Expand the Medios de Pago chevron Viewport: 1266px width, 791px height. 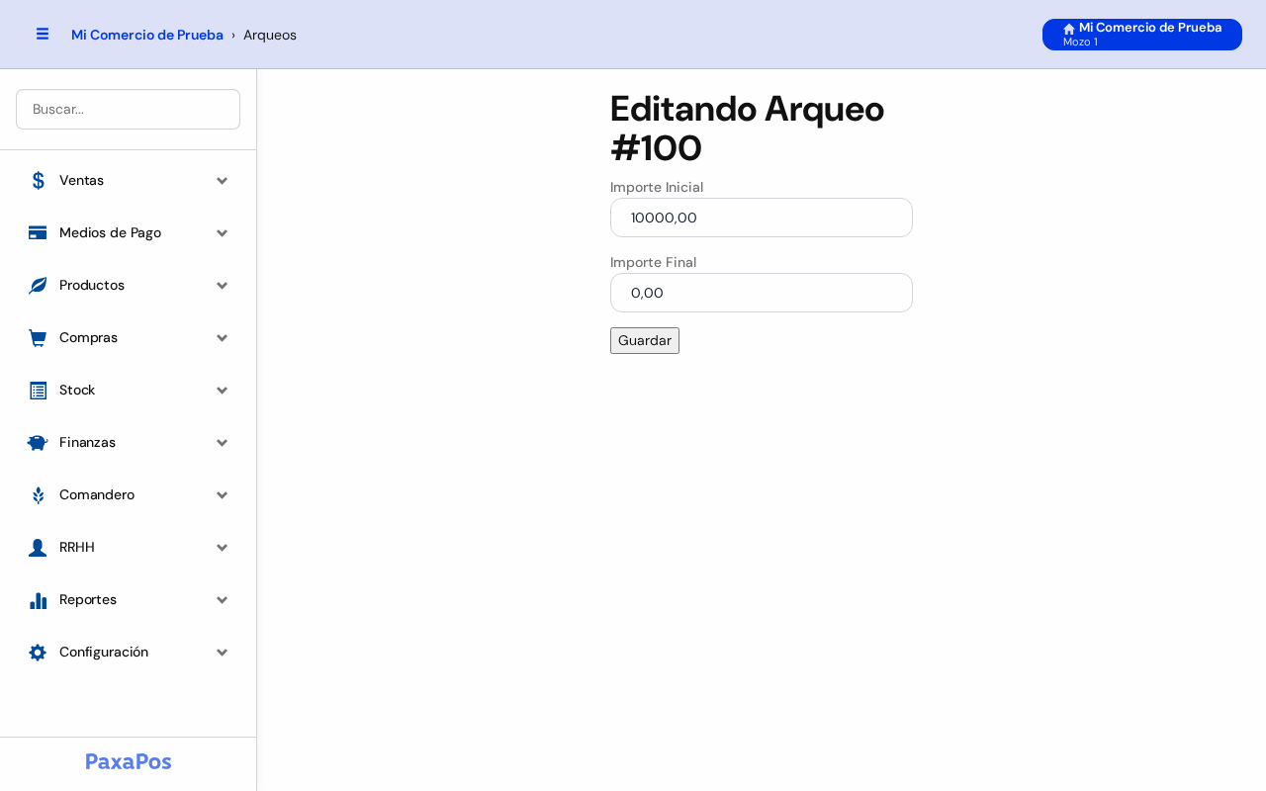point(223,232)
